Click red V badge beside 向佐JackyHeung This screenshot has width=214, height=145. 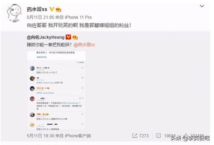68,37
